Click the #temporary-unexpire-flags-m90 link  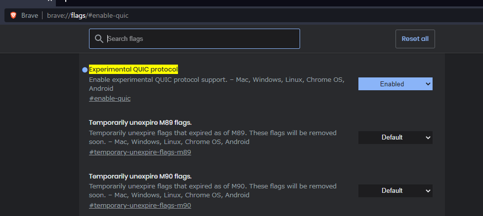[140, 206]
